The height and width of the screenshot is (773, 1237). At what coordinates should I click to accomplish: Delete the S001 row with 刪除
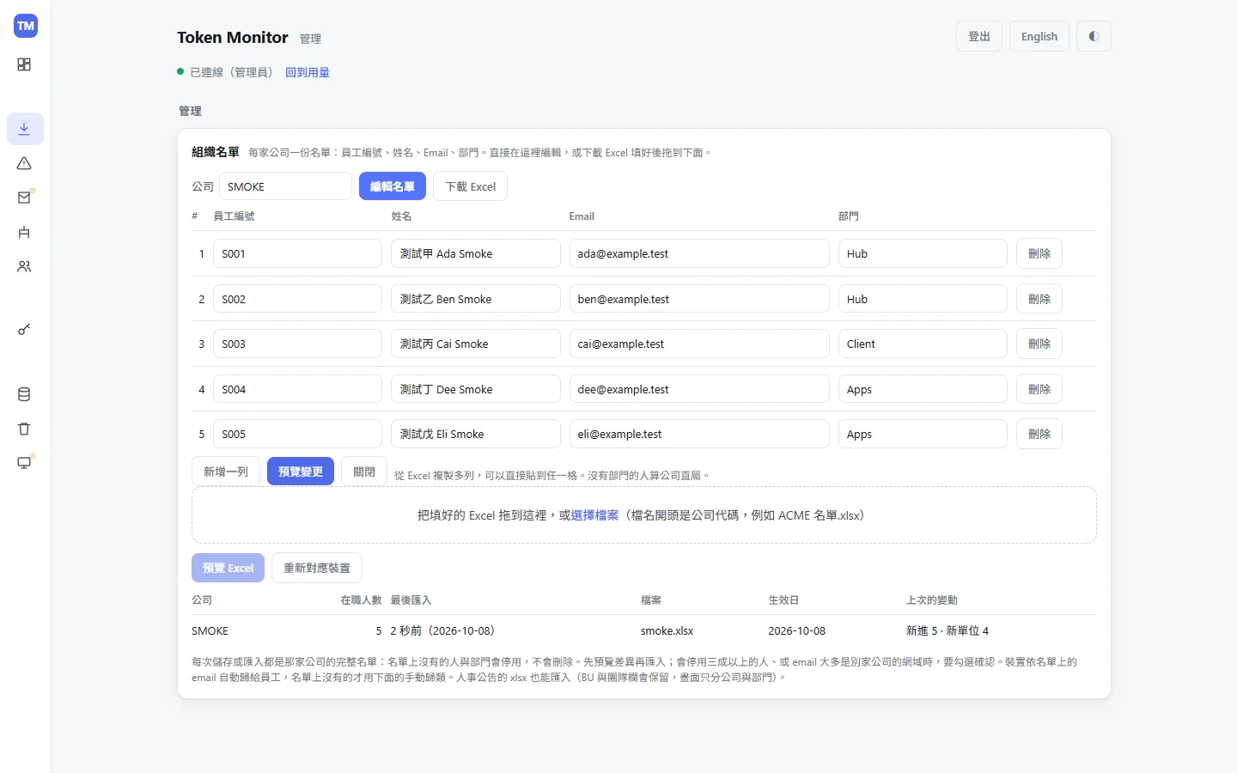(1039, 253)
